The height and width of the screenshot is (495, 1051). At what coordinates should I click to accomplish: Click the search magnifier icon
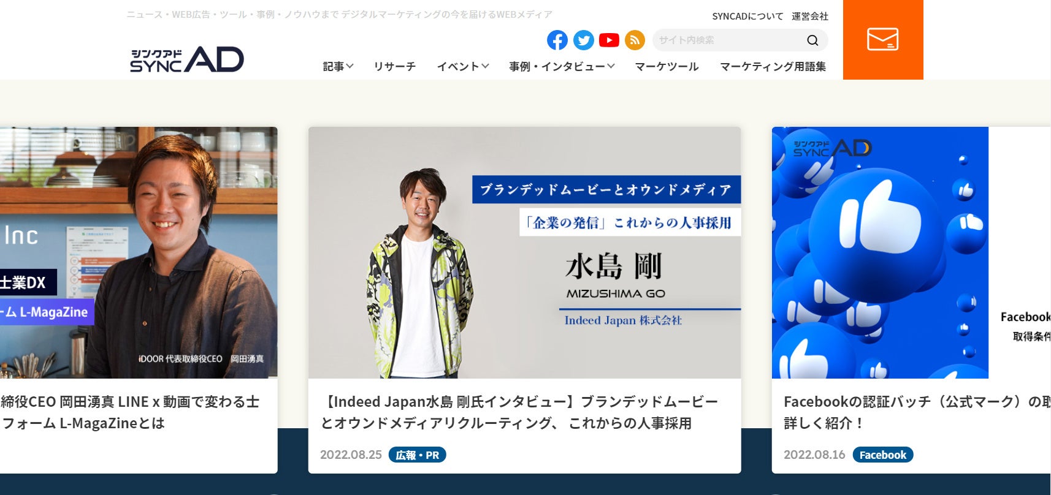pos(812,40)
